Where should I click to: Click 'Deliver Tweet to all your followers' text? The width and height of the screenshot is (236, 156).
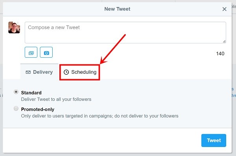coord(56,99)
